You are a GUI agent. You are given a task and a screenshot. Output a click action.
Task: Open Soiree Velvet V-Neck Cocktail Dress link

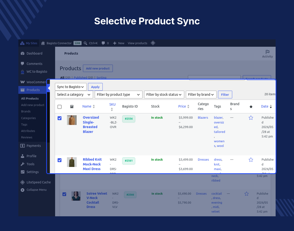(x=97, y=200)
